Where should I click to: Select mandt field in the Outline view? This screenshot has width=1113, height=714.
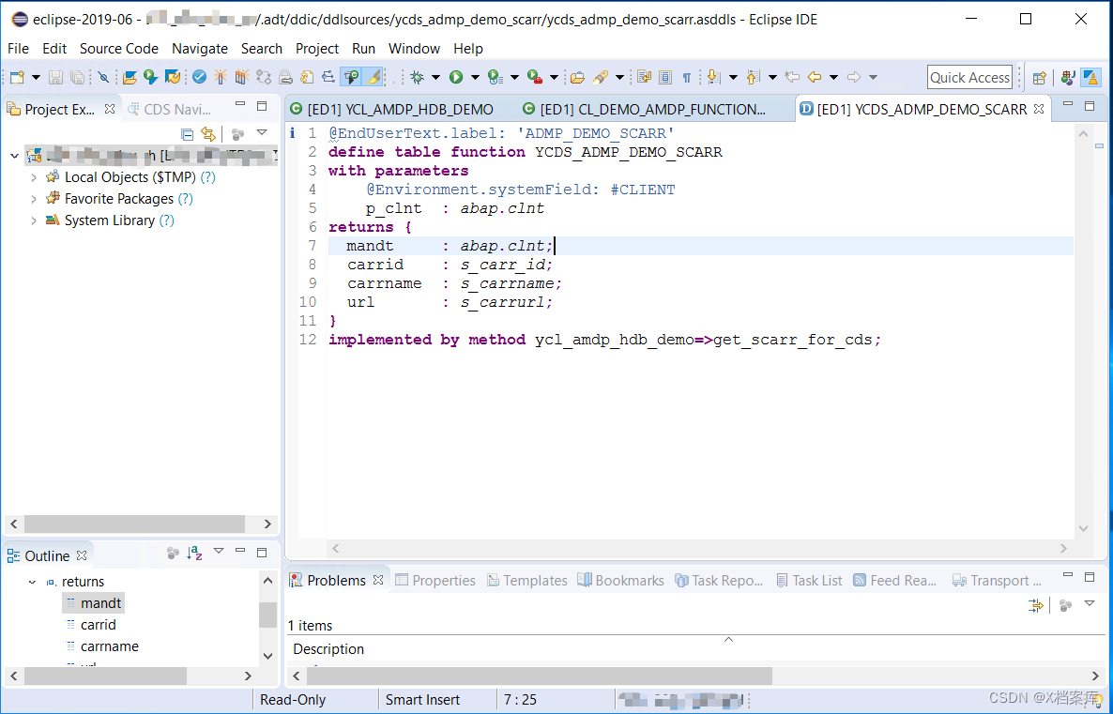pyautogui.click(x=100, y=602)
